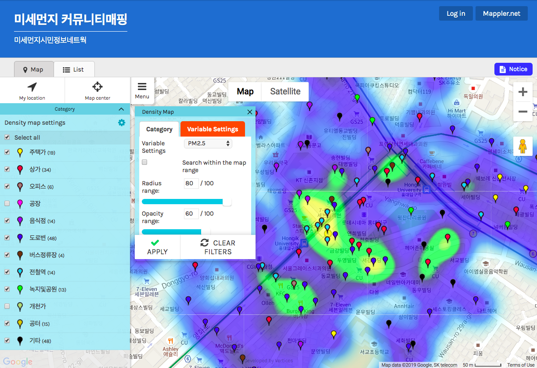This screenshot has width=537, height=368.
Task: Click the blue 도로변 pin icon
Action: [x=20, y=238]
